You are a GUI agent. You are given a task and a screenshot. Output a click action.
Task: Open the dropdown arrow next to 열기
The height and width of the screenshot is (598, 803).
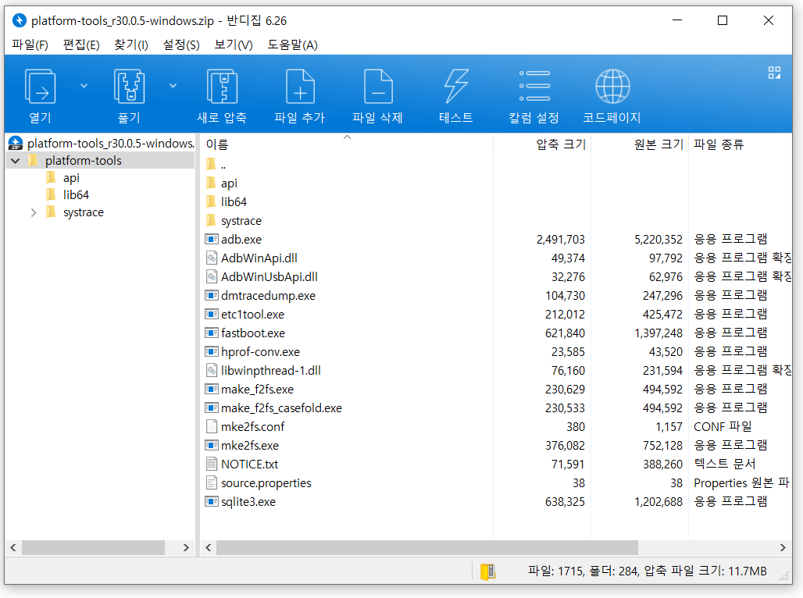[x=84, y=86]
